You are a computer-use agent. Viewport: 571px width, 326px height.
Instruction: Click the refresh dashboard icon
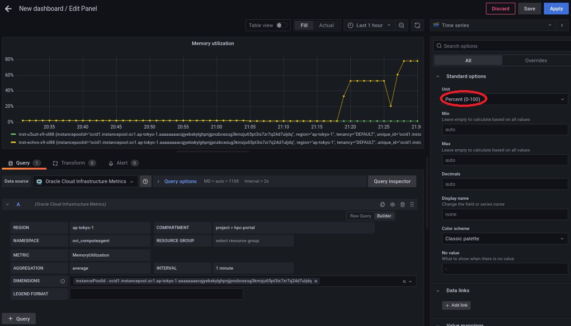(417, 25)
